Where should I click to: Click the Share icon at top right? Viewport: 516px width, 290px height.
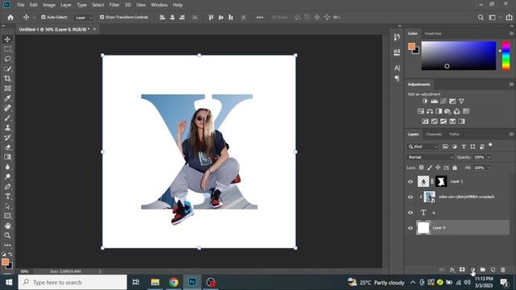(509, 18)
